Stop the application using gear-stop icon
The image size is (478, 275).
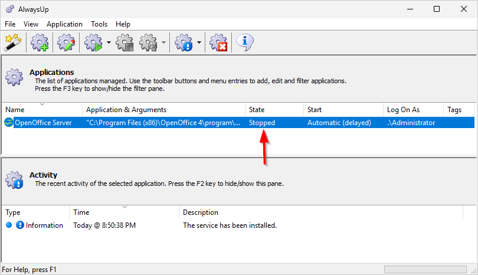tap(125, 42)
